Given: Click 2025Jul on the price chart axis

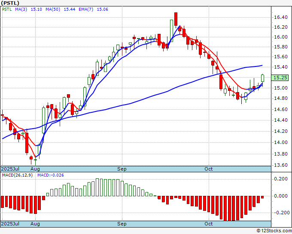Looking at the screenshot, I should click(10, 169).
